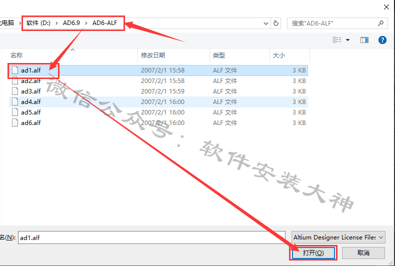Expand the chevron after AD6.9 breadcrumb
This screenshot has width=395, height=266.
[86, 23]
